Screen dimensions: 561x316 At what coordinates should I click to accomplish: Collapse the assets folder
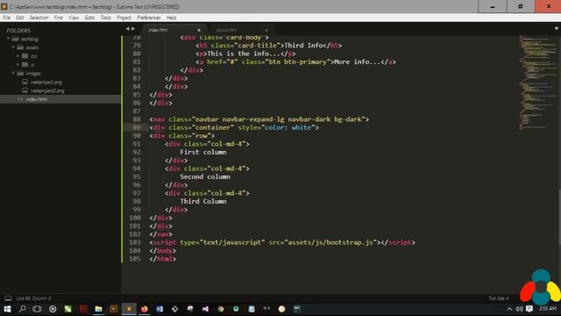coord(13,47)
